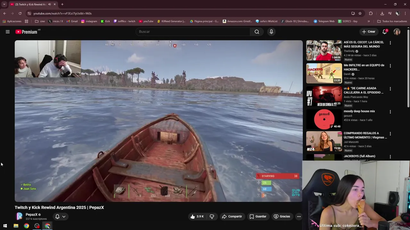This screenshot has height=230, width=410.
Task: Open the browser downloads icon
Action: click(382, 13)
